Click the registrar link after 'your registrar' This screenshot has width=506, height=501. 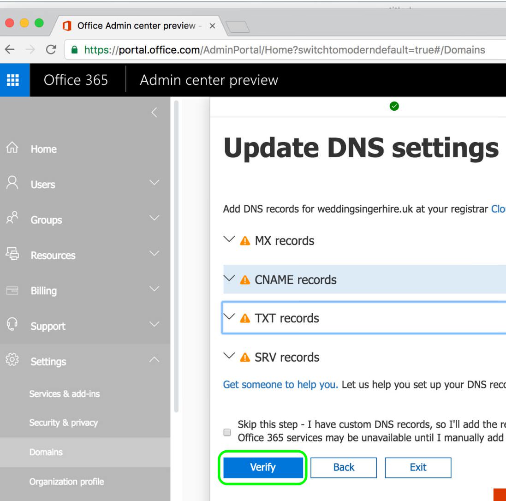(499, 209)
